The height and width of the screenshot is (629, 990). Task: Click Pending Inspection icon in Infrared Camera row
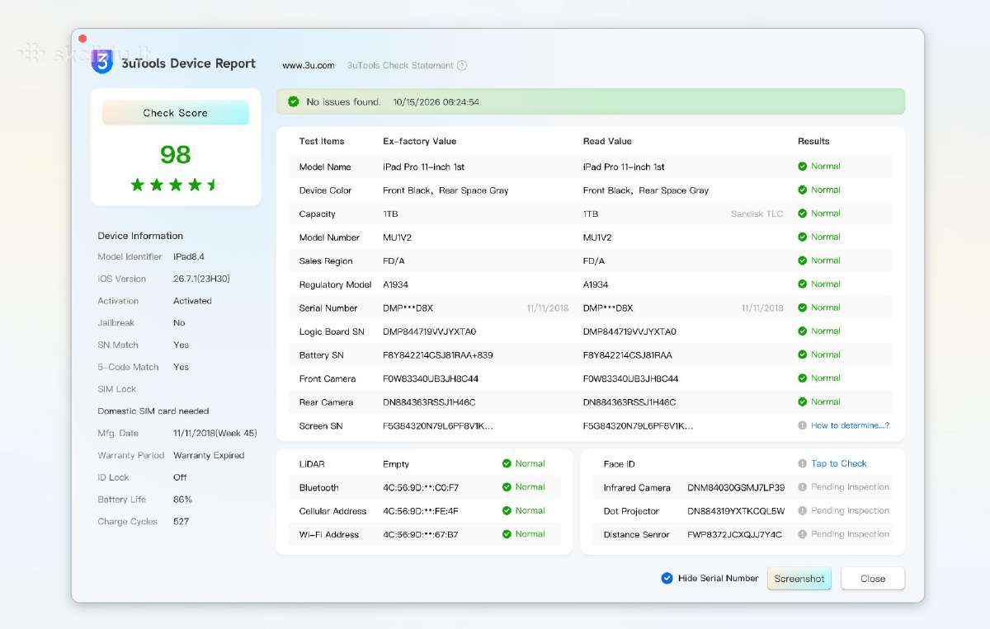coord(802,487)
